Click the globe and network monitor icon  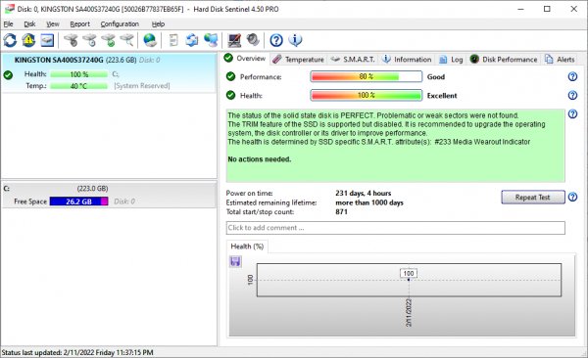(211, 40)
